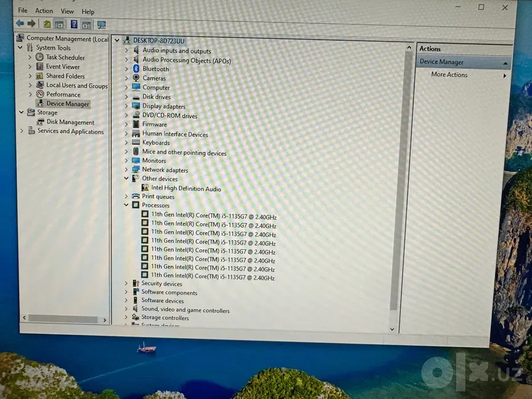The height and width of the screenshot is (399, 532).
Task: Open the Help toolbar icon
Action: pos(74,24)
